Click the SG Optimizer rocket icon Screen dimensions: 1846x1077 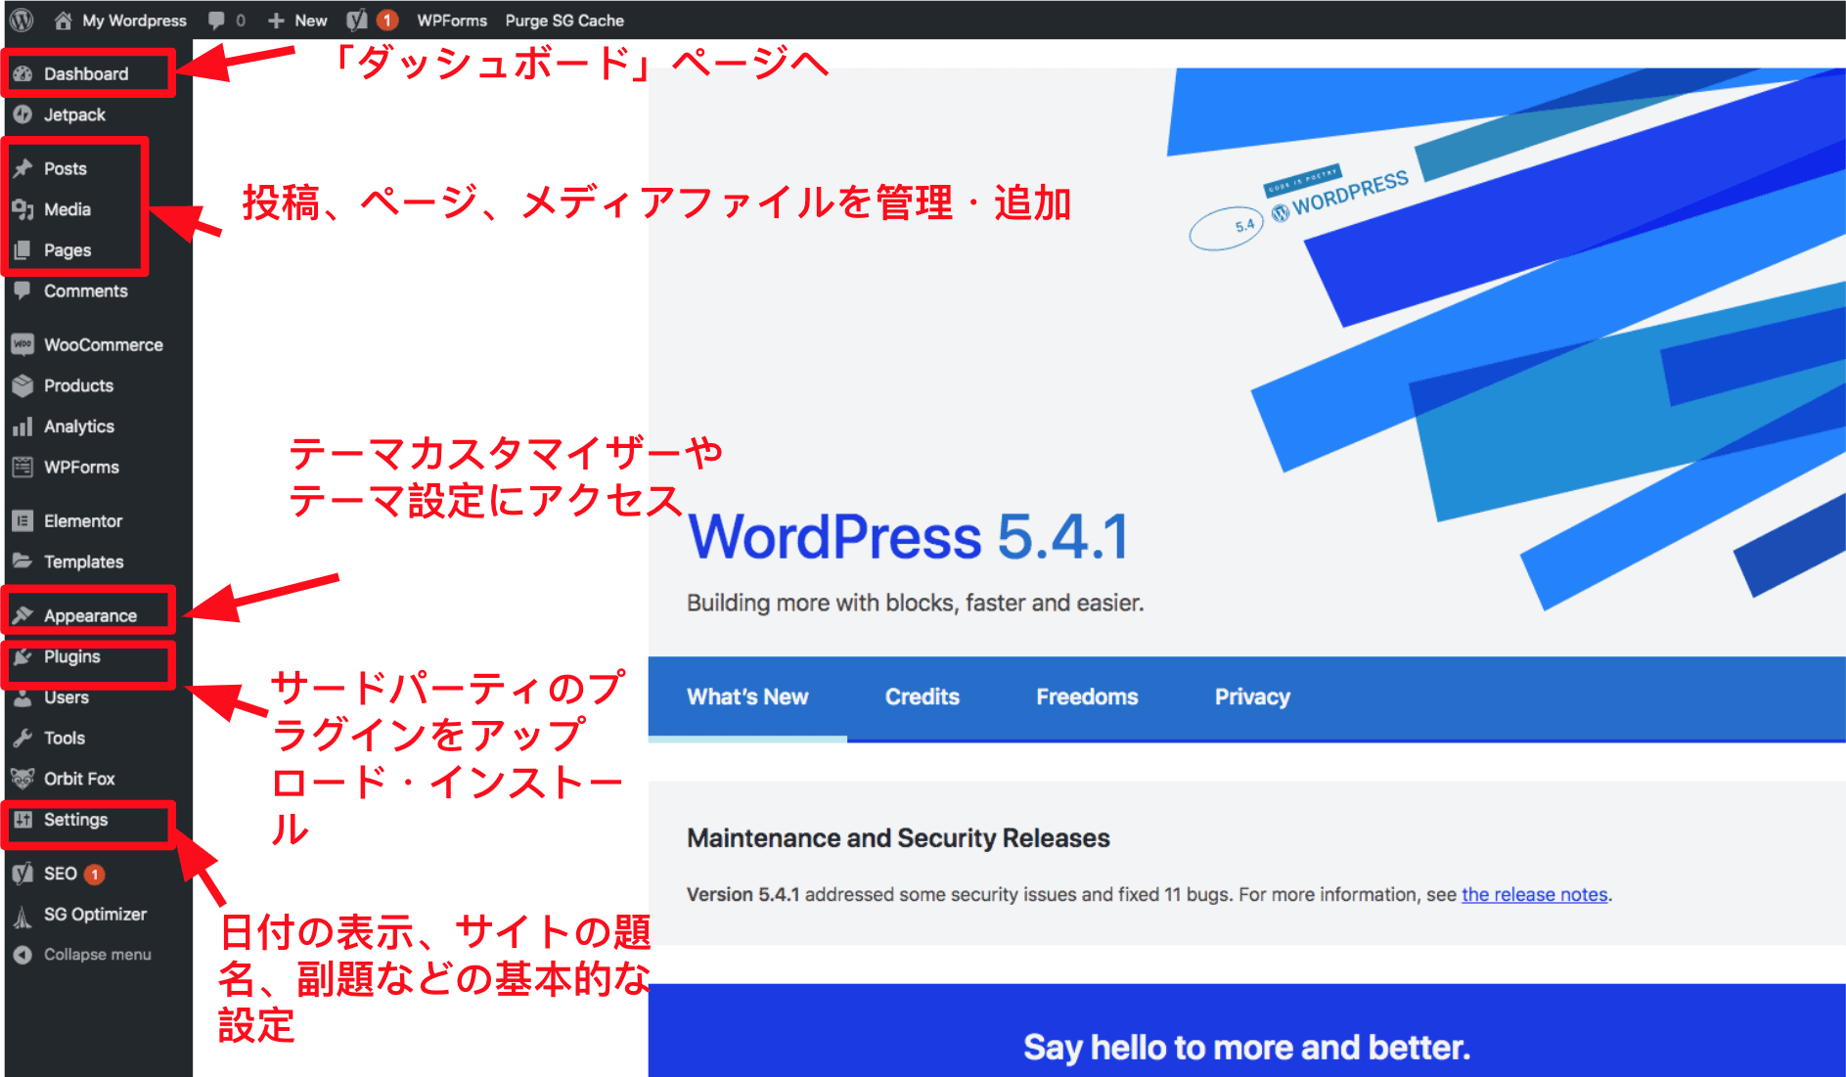(x=23, y=915)
